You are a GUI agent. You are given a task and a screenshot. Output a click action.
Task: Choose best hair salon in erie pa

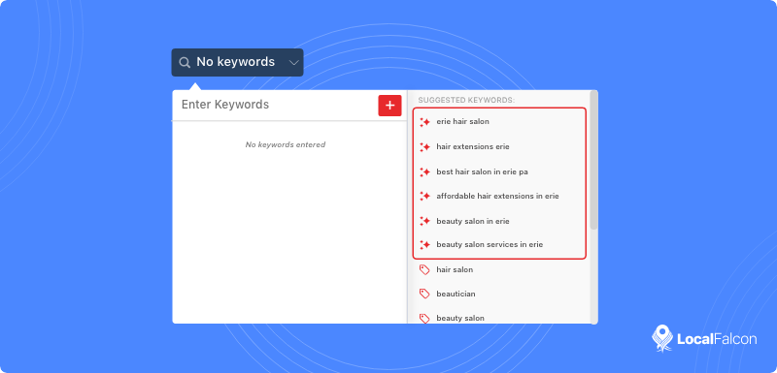pos(482,171)
